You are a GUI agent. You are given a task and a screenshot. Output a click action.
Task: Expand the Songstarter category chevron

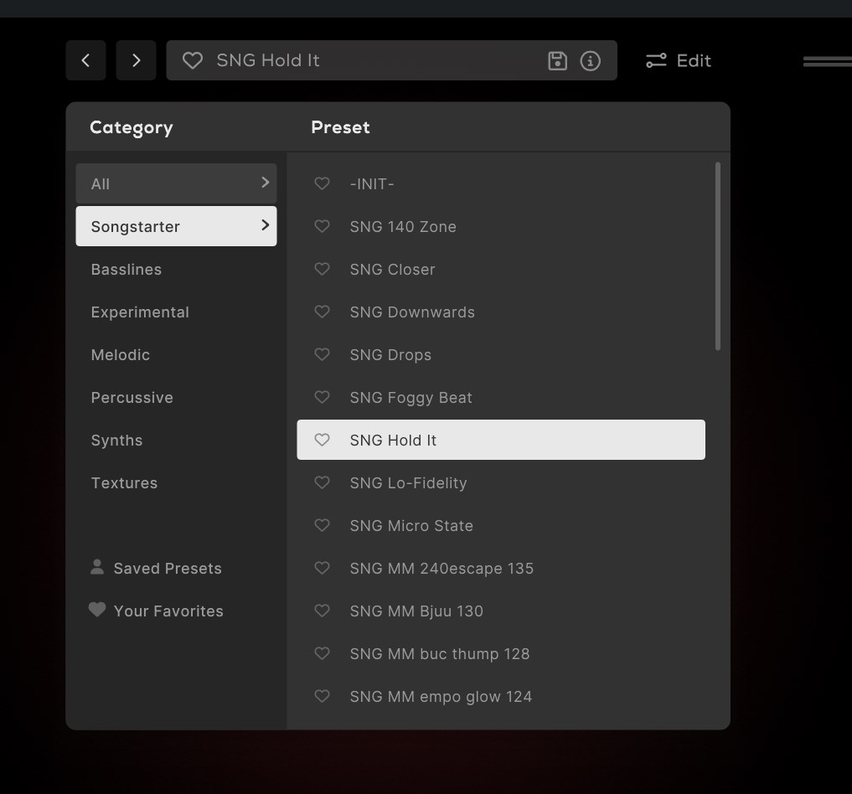[x=265, y=225]
